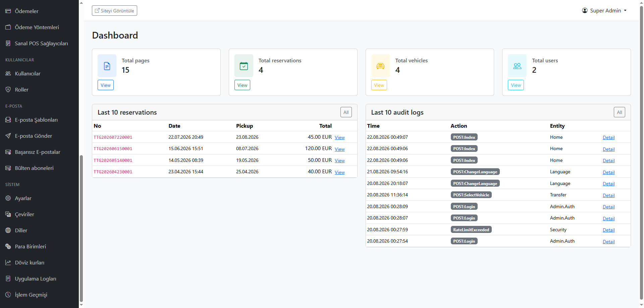Click the Sanal POS Sağlayıcıları icon
This screenshot has height=308, width=644.
8,43
